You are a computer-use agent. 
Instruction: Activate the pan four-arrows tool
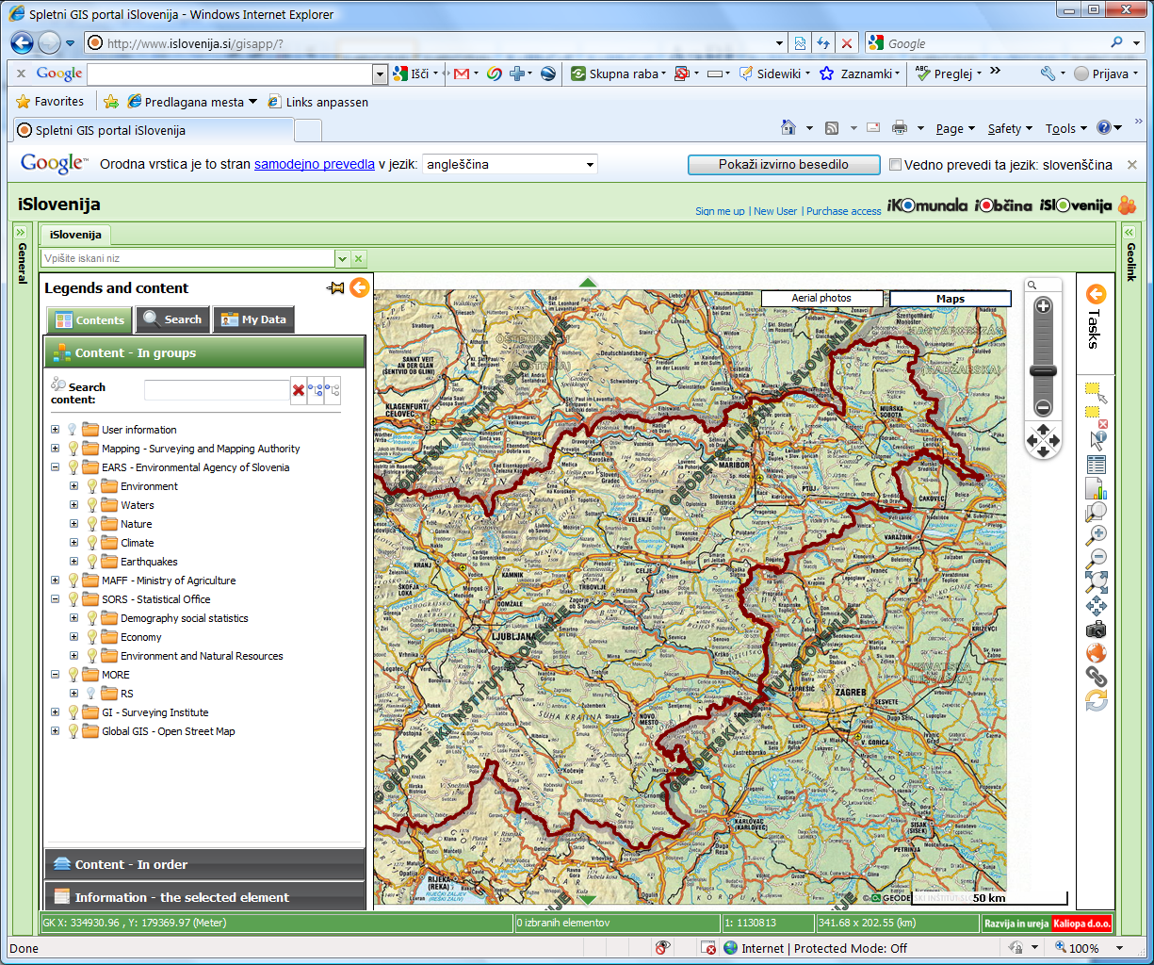tap(1096, 606)
